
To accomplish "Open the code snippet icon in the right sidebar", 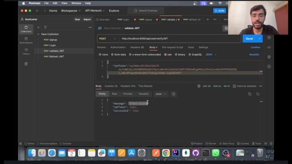I will (x=269, y=47).
